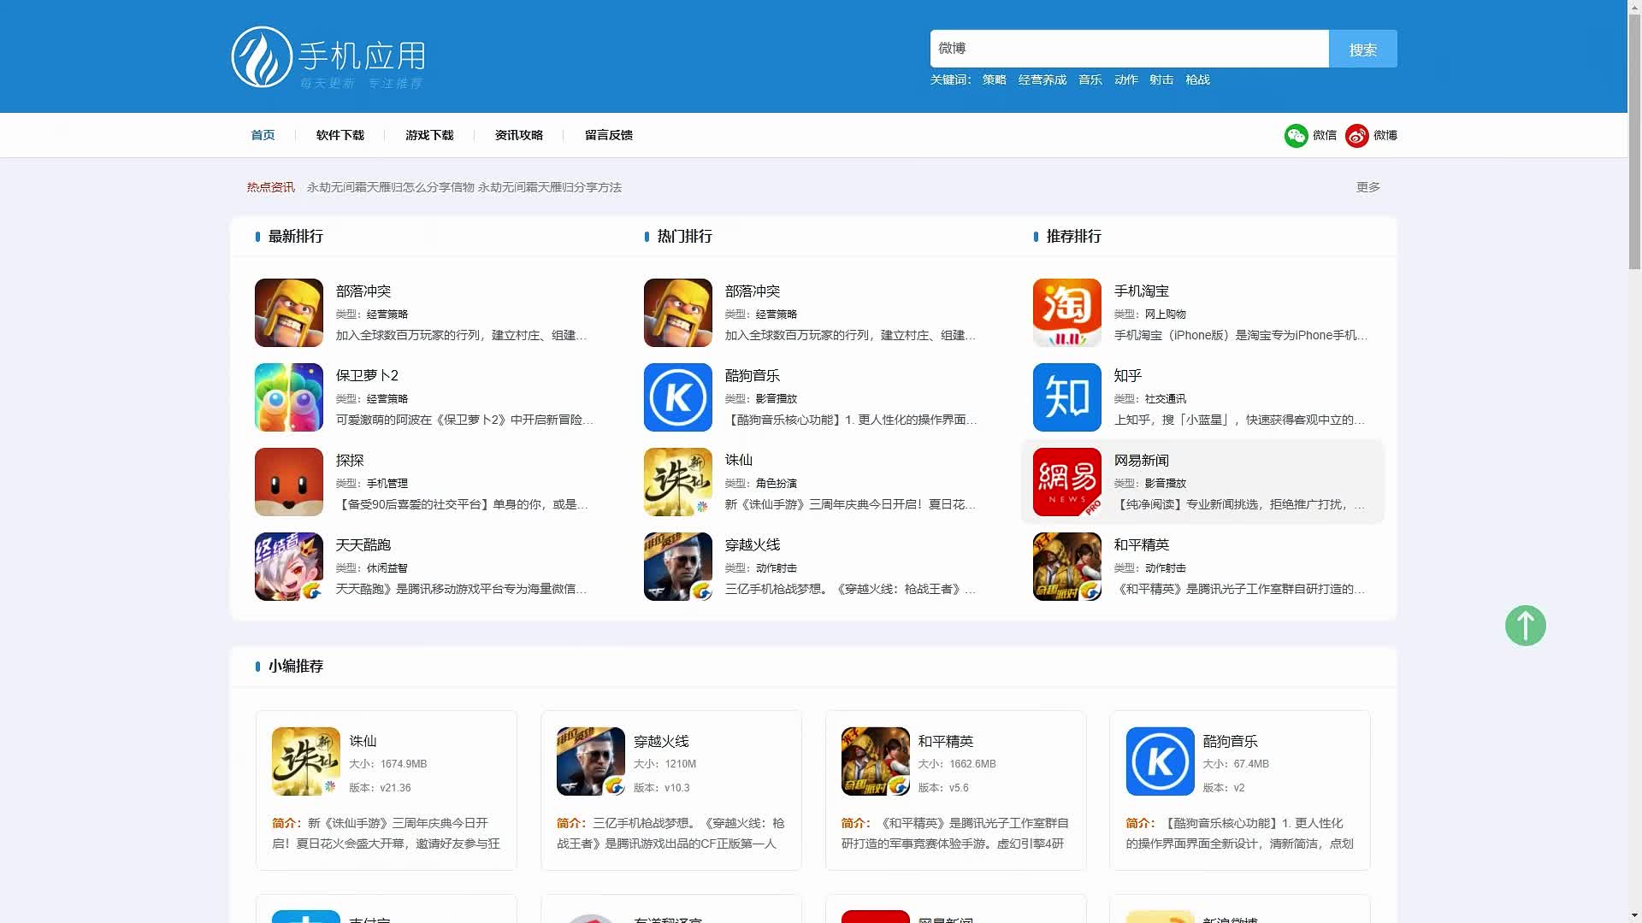Open the 手机淘宝 Taobao icon

[x=1066, y=313]
